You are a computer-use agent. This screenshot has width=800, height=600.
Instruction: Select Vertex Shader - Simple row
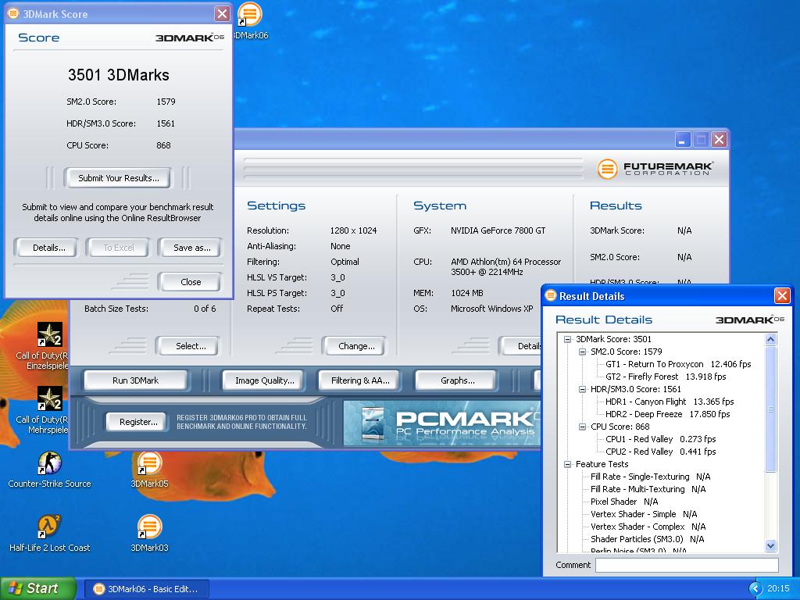(x=644, y=514)
